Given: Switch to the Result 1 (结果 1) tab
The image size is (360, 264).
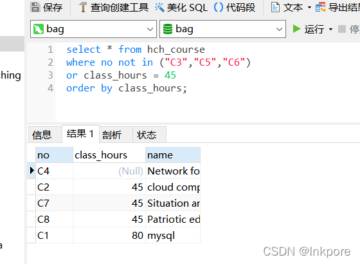Looking at the screenshot, I should (80, 134).
